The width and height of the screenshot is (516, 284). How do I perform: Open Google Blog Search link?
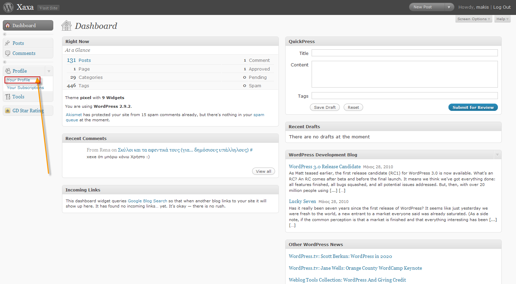147,201
